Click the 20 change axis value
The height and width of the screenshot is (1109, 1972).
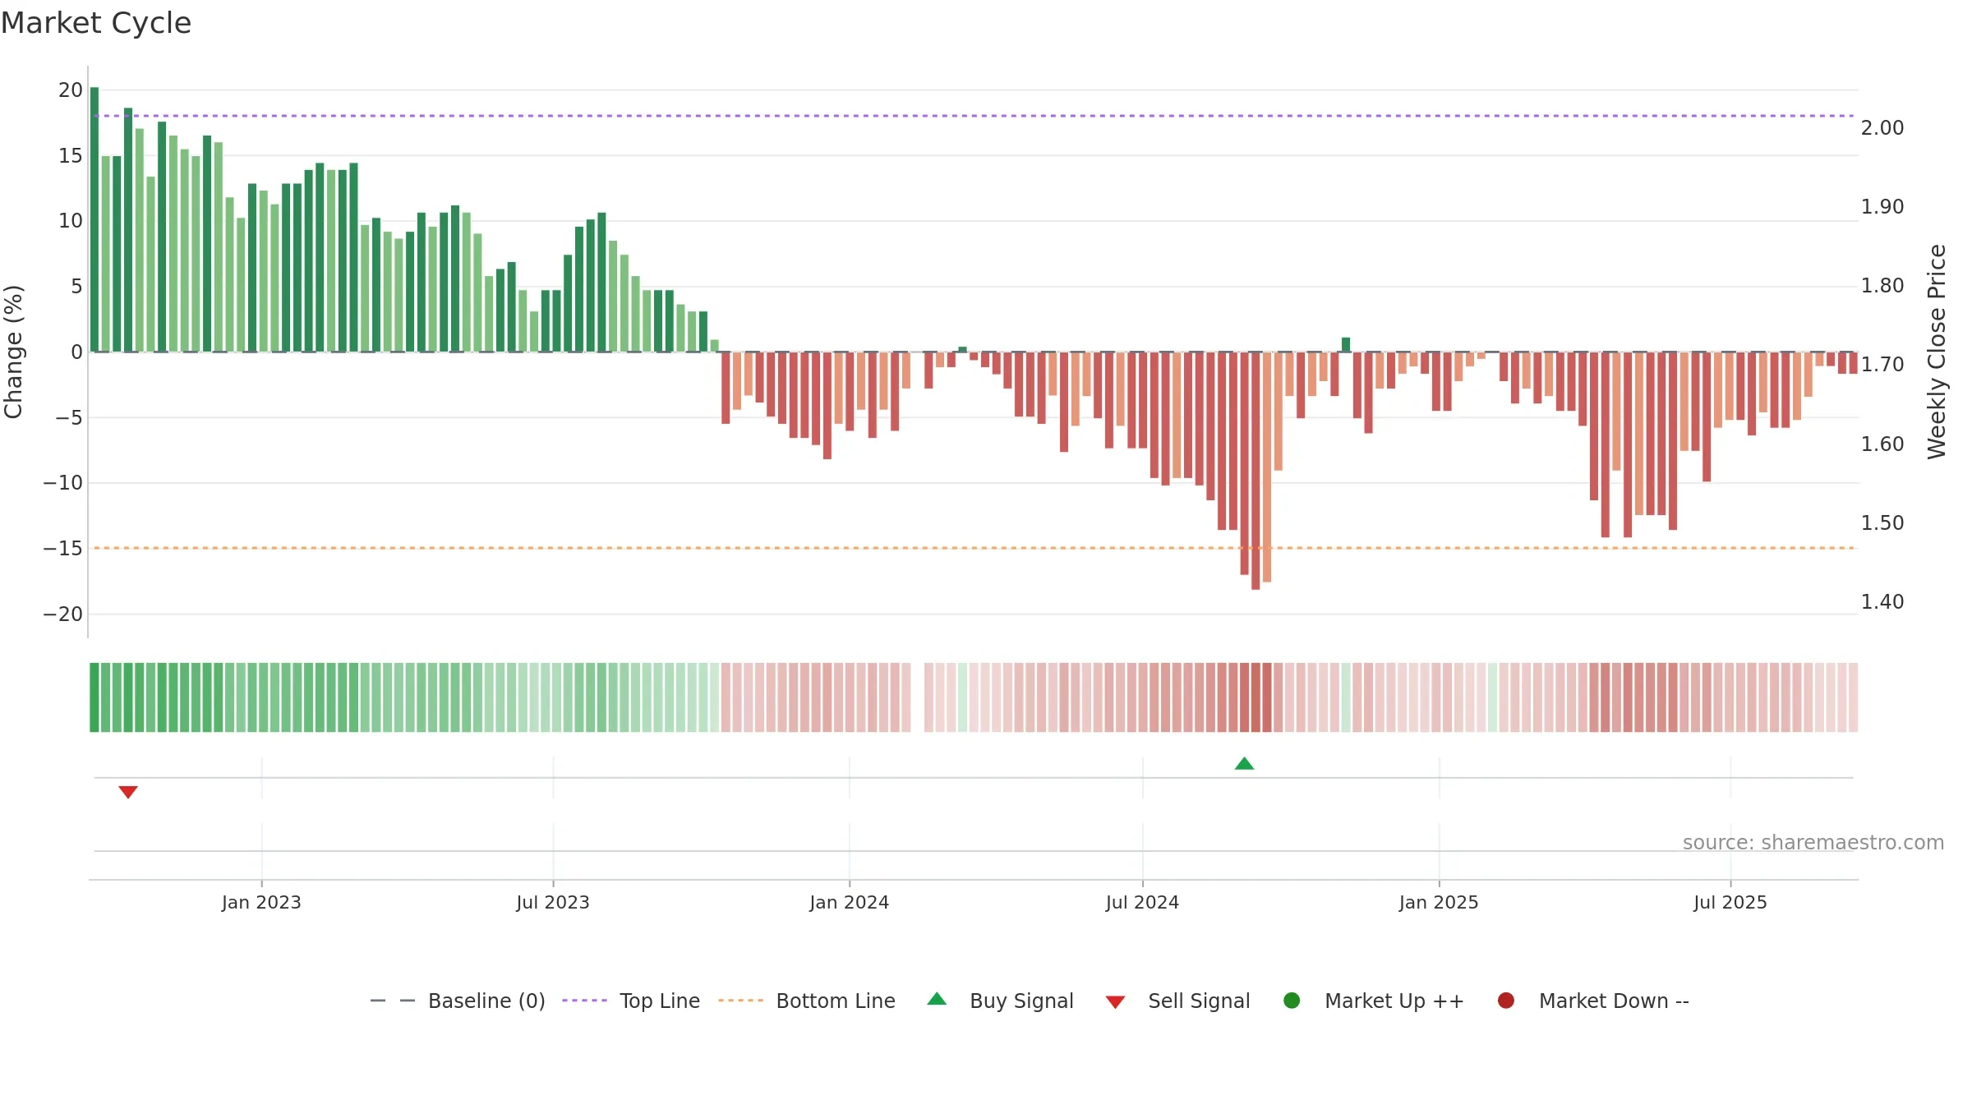(71, 90)
